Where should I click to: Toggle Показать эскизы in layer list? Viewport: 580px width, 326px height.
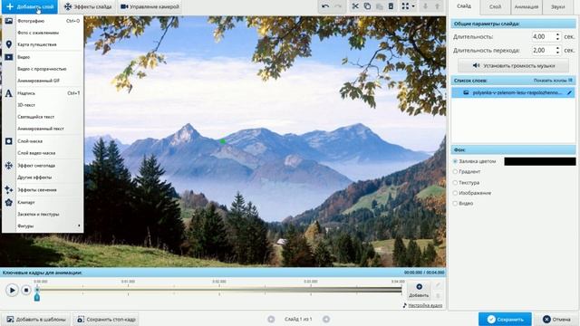(x=553, y=81)
